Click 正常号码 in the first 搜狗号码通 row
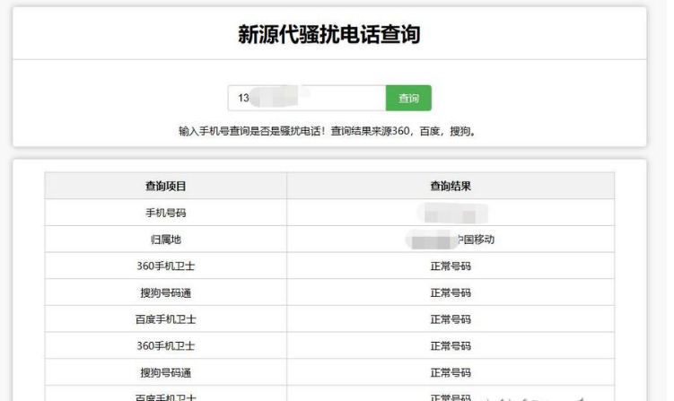The image size is (674, 401). (451, 292)
